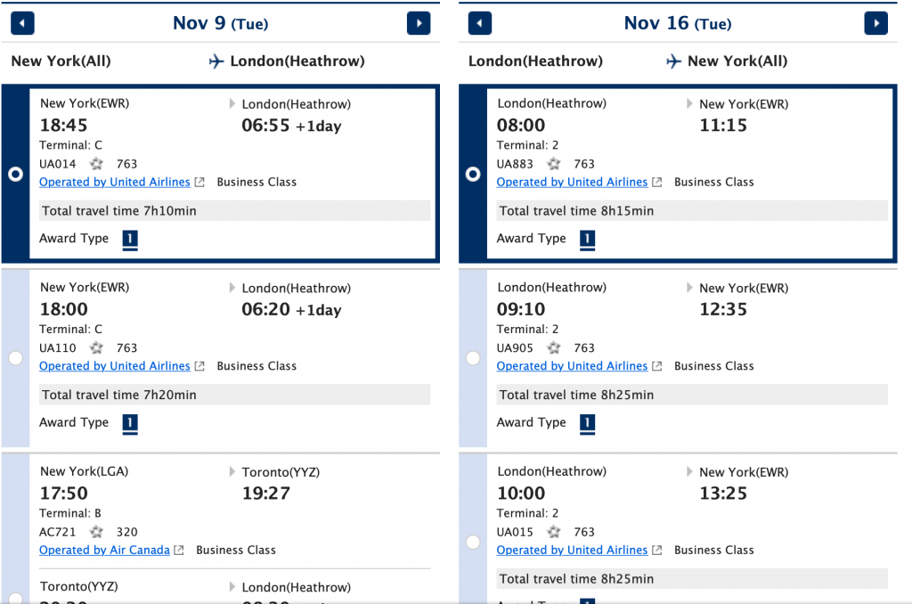This screenshot has width=912, height=604.
Task: Click the external-link icon next to UA110's operator link
Action: click(x=198, y=365)
